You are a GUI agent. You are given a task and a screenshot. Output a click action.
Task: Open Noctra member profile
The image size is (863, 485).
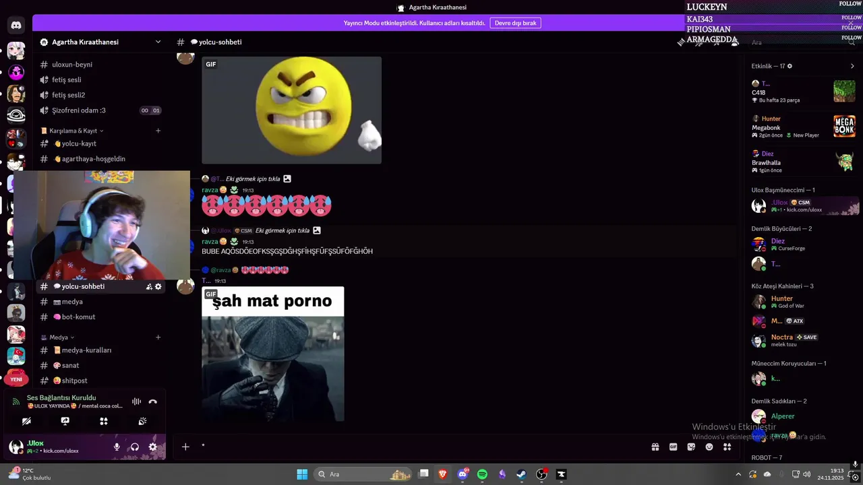pos(804,340)
